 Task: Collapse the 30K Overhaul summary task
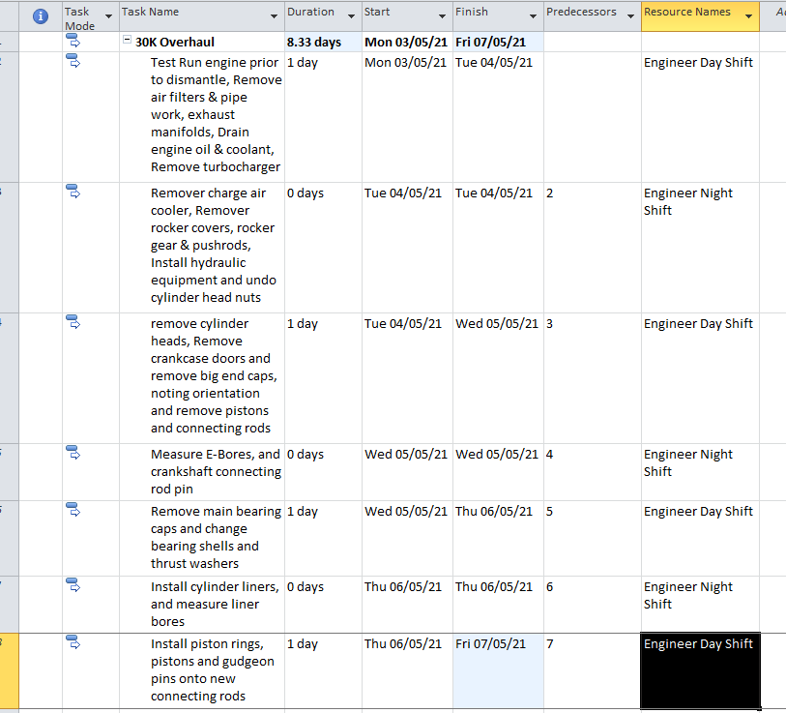pyautogui.click(x=128, y=43)
